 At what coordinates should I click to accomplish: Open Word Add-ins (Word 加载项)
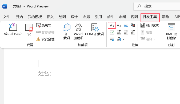pos(78,31)
